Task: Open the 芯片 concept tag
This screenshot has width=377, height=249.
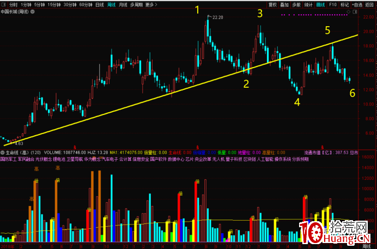Action: [190, 159]
